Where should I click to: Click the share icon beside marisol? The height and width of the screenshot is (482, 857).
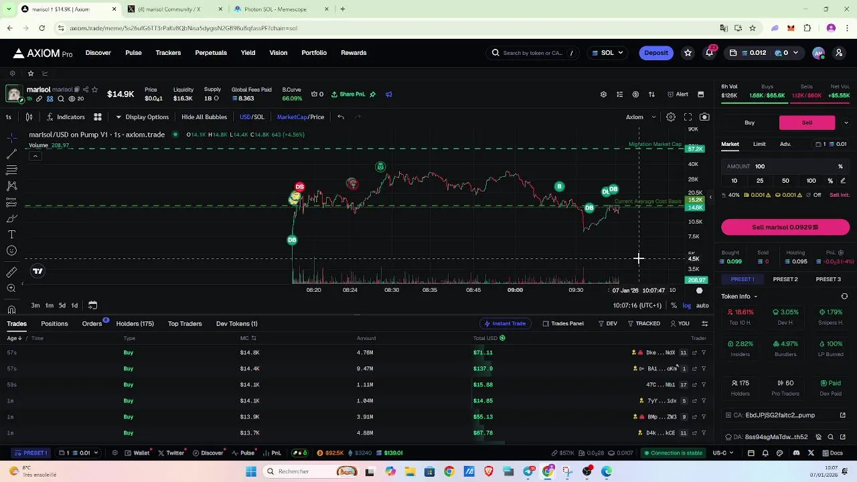[86, 90]
